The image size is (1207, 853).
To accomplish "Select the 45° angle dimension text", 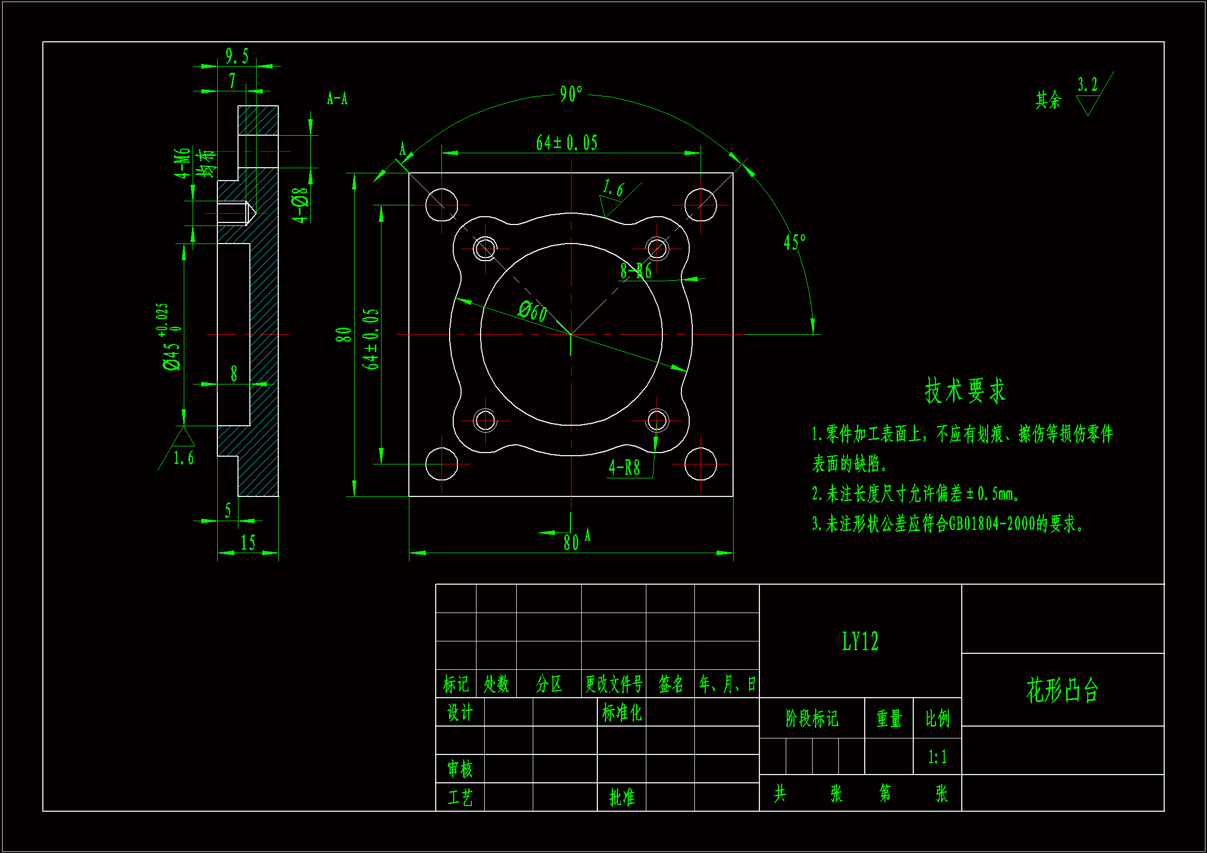I will point(795,243).
